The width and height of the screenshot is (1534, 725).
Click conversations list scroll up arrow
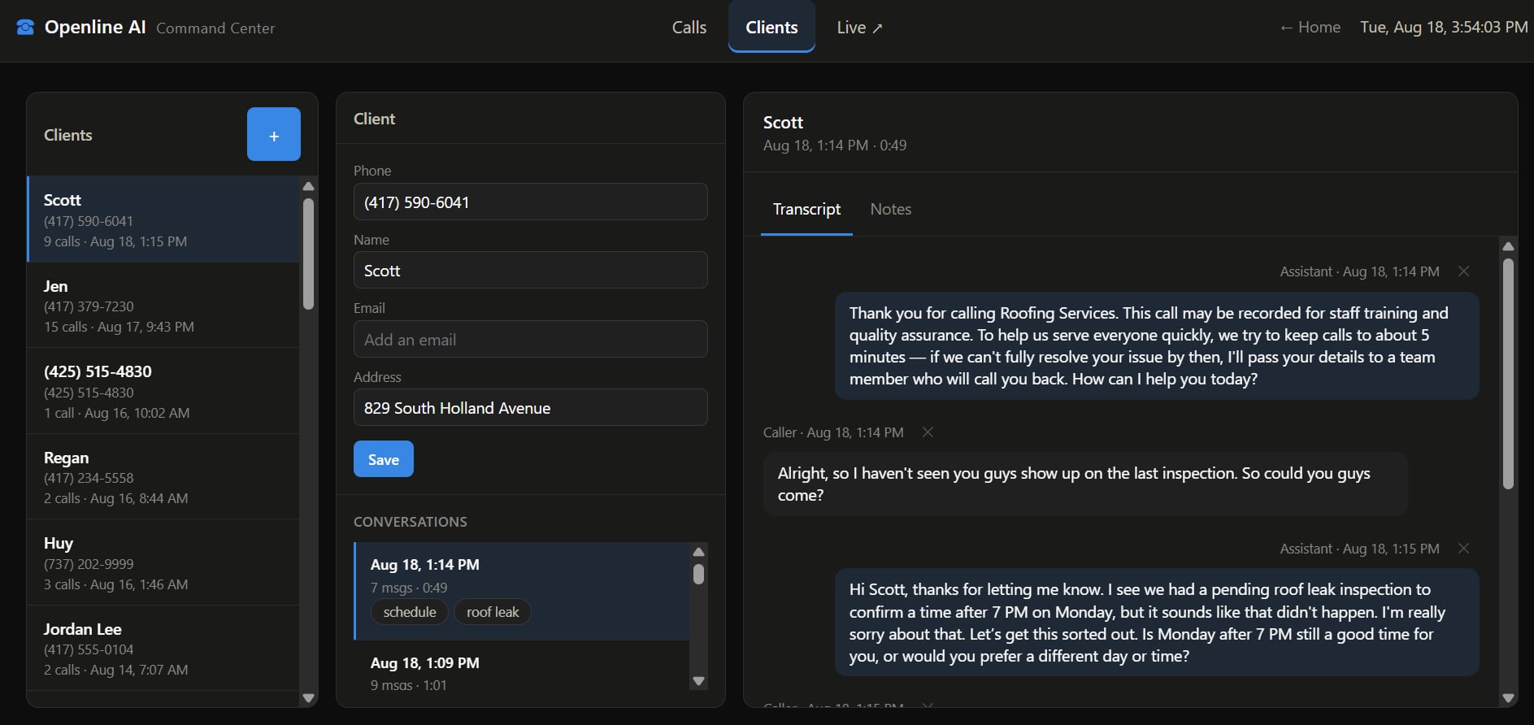[x=698, y=552]
